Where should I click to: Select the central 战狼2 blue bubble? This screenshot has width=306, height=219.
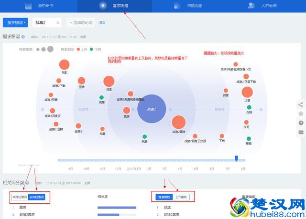click(152, 109)
